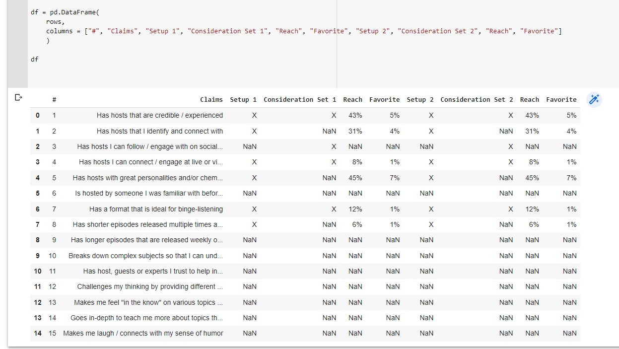Select the first "Reach" column header
The height and width of the screenshot is (349, 619).
coord(352,99)
